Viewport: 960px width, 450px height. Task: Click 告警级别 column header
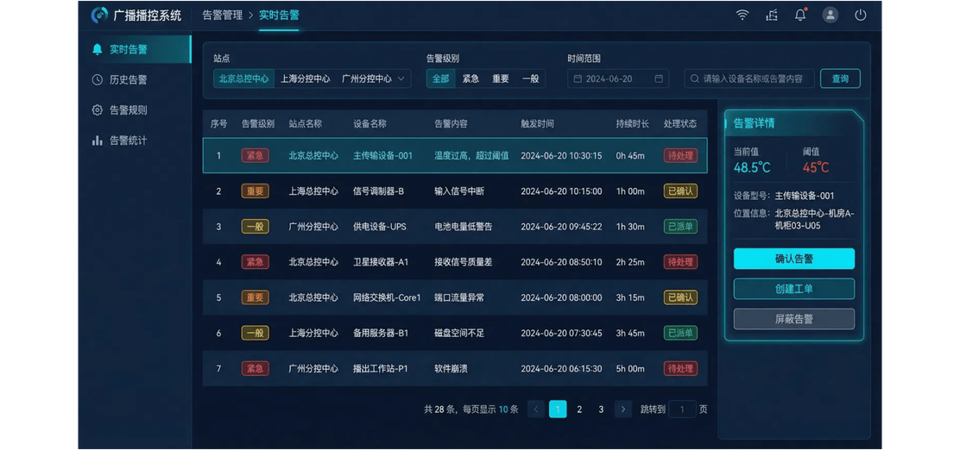click(258, 123)
